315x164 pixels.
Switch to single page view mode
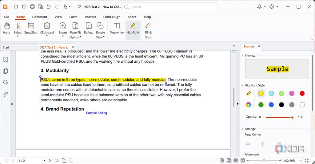point(221,160)
